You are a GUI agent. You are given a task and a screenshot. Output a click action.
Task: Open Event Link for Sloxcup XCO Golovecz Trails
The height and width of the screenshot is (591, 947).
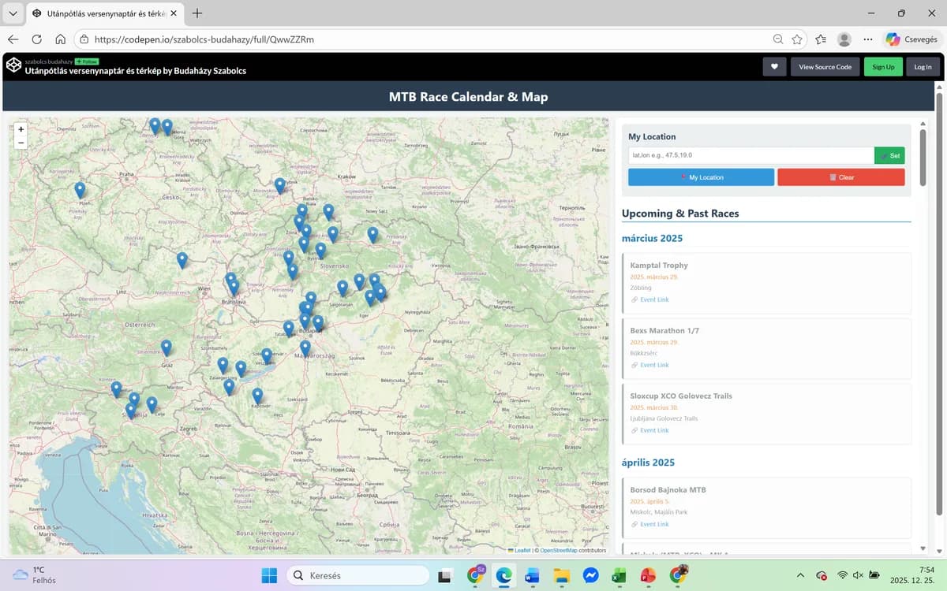(x=654, y=430)
